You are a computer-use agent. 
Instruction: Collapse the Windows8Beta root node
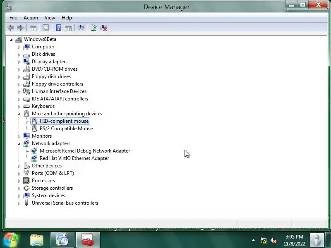coord(12,40)
